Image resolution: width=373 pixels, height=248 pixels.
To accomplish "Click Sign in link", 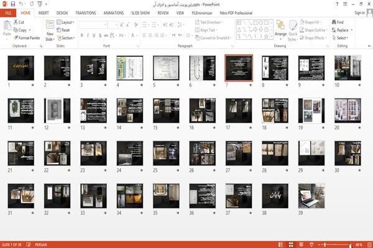I will click(x=359, y=13).
